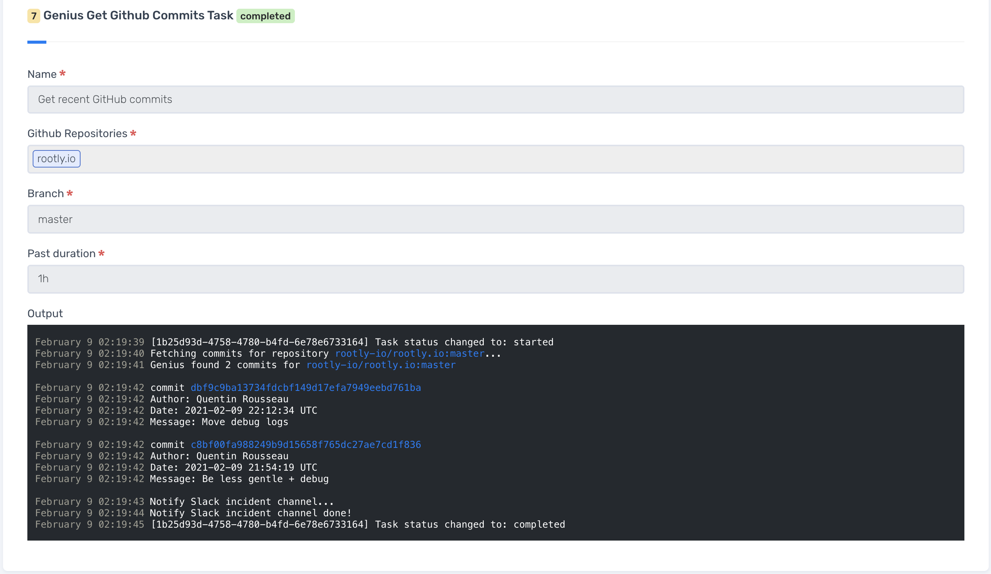Open rootly-io/rootly.io:master link in Fetching commits line

pos(410,353)
